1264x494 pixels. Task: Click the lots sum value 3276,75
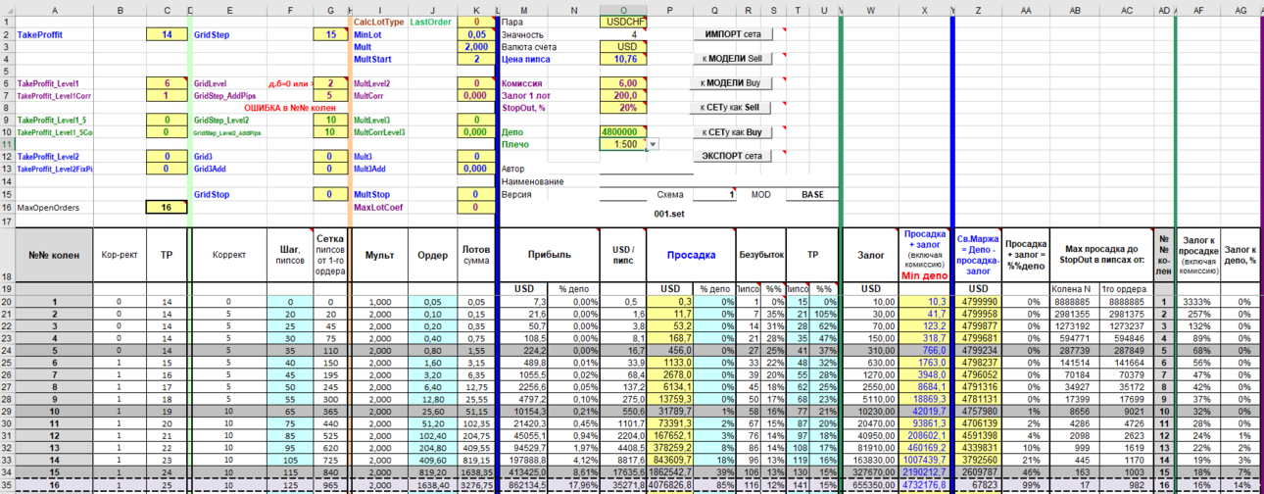[x=476, y=483]
